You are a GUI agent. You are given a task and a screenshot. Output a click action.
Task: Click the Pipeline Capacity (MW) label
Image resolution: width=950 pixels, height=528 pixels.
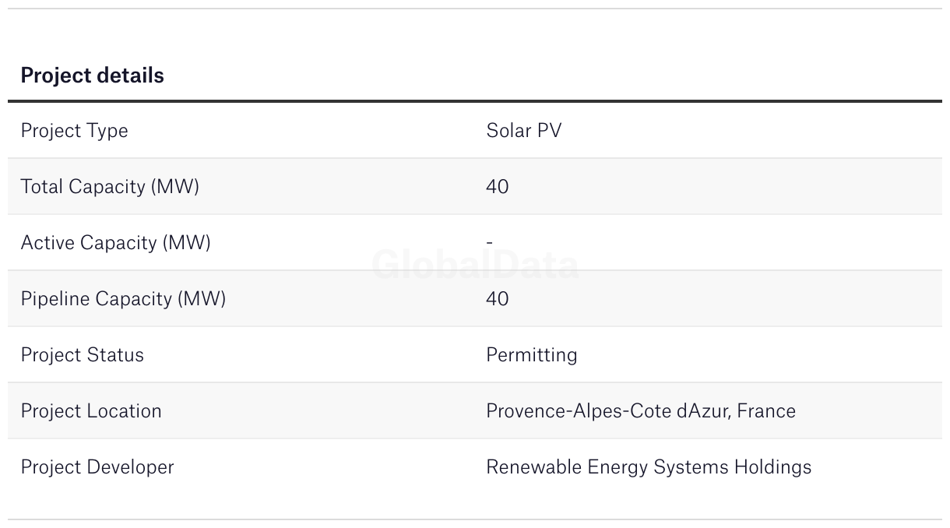coord(123,299)
